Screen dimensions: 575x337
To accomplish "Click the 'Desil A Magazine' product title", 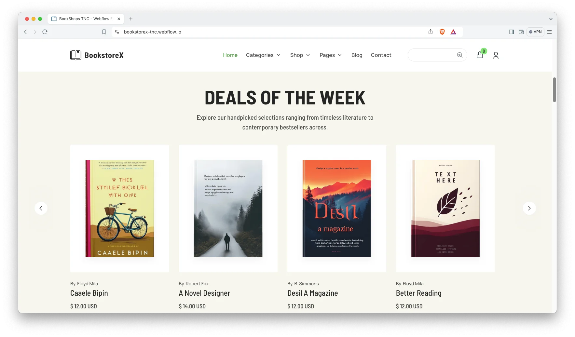I will tap(312, 293).
